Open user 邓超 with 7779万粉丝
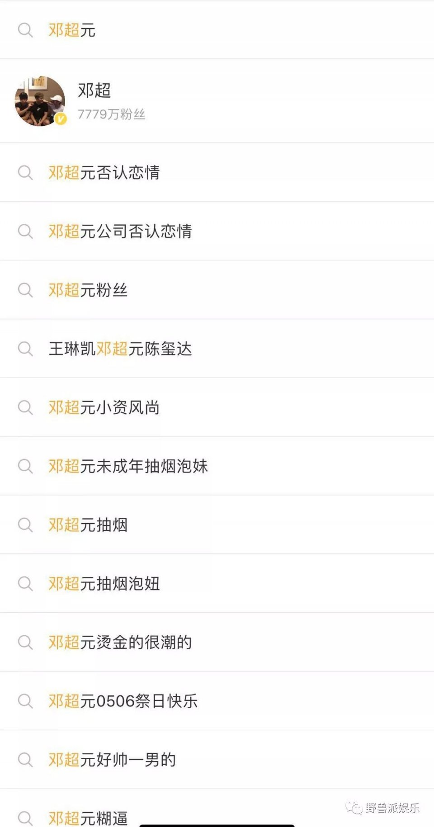Viewport: 434px width, 827px height. 217,101
